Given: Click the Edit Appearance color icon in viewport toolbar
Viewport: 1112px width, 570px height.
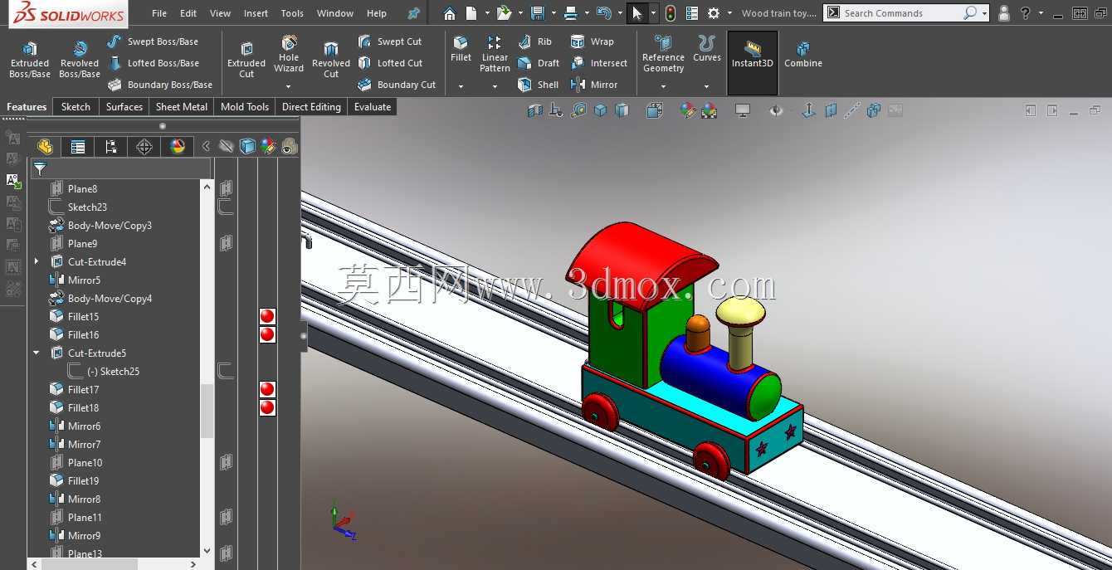Looking at the screenshot, I should pos(688,110).
